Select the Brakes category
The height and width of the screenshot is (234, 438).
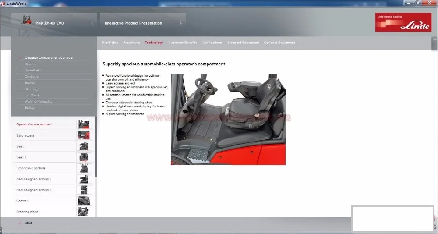point(30,82)
